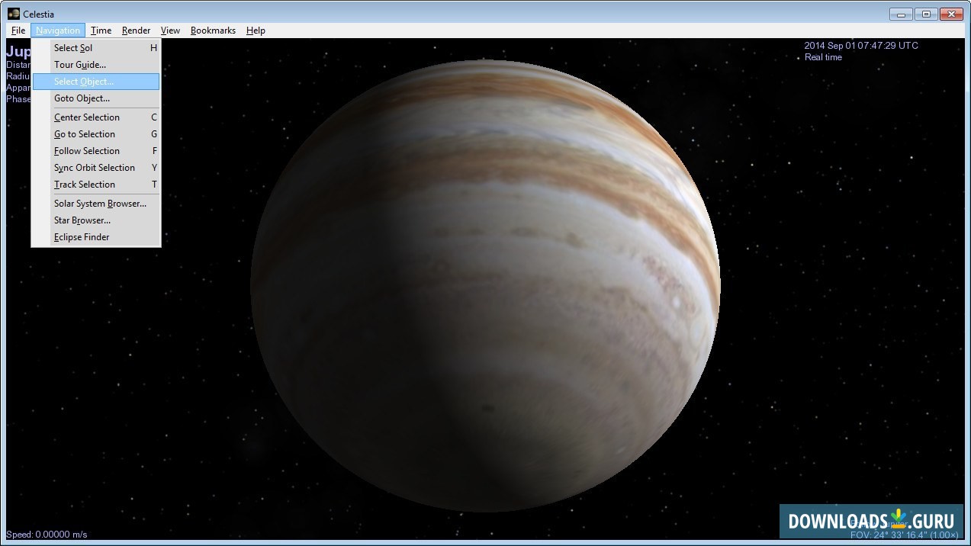Viewport: 971px width, 546px height.
Task: Choose Center Selection
Action: 96,117
